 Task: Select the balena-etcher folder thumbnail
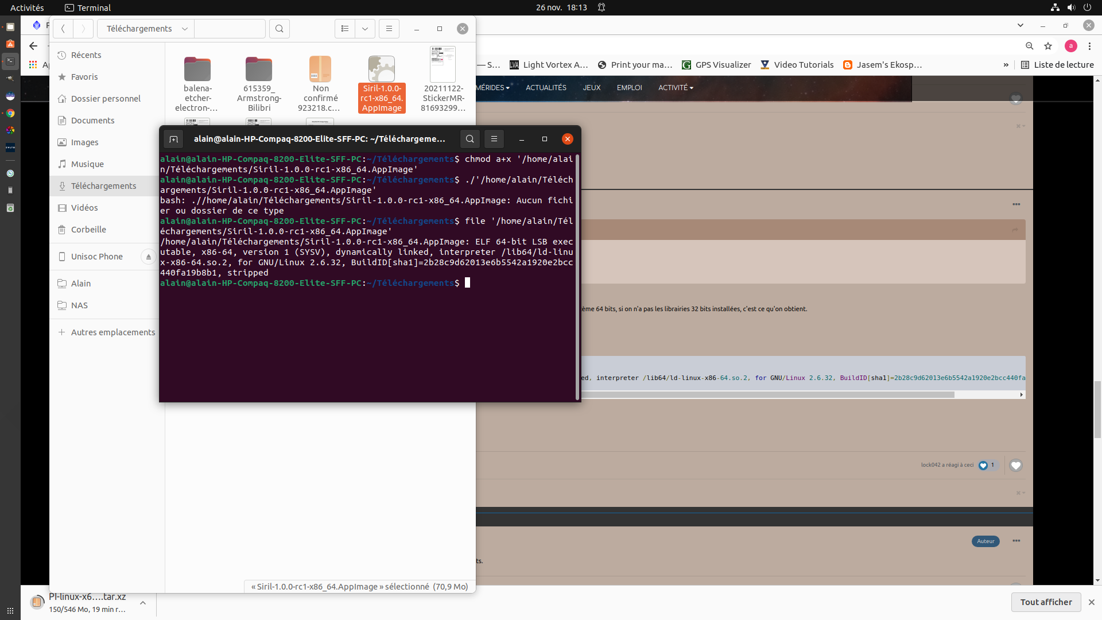tap(197, 69)
